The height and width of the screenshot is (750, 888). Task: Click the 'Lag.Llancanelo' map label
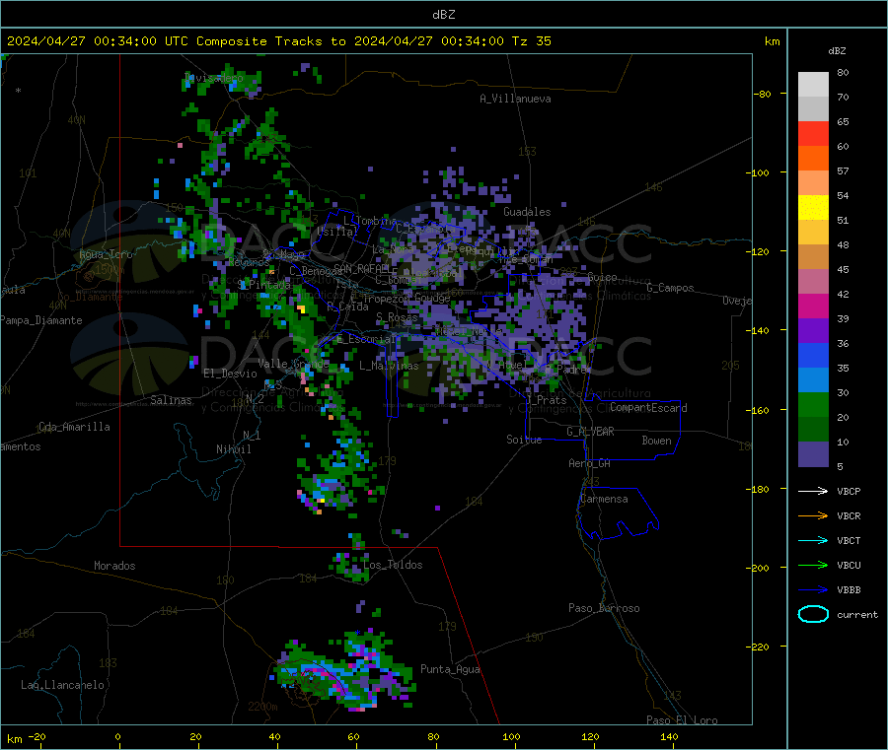(x=63, y=685)
